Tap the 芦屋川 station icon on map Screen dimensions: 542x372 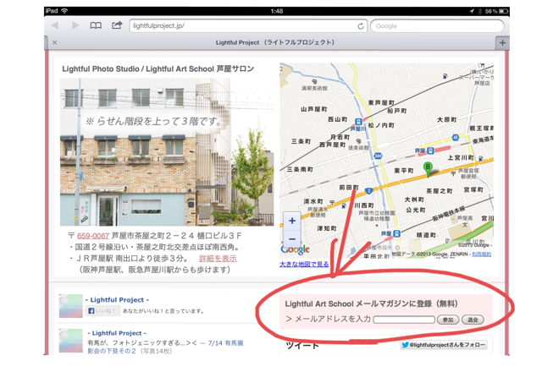(x=358, y=122)
